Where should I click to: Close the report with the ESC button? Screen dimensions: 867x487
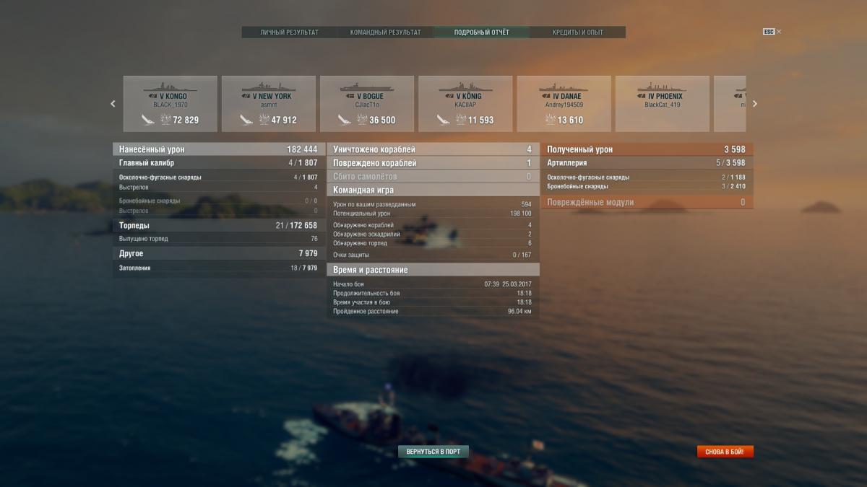[x=772, y=32]
